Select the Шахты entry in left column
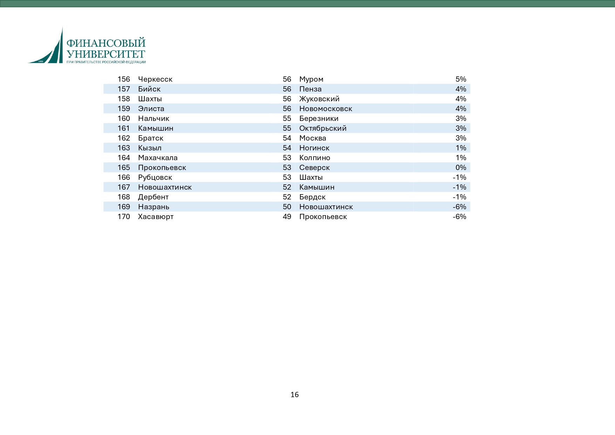Screen dimensions: 615x435 (150, 99)
